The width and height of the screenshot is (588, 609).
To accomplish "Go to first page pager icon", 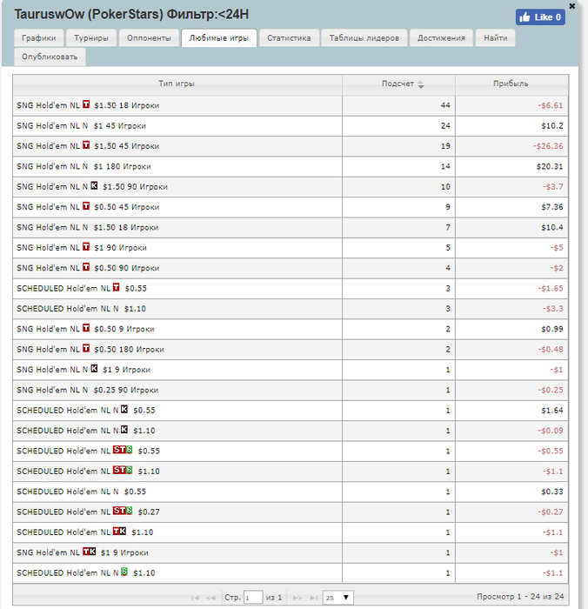I will coord(196,598).
